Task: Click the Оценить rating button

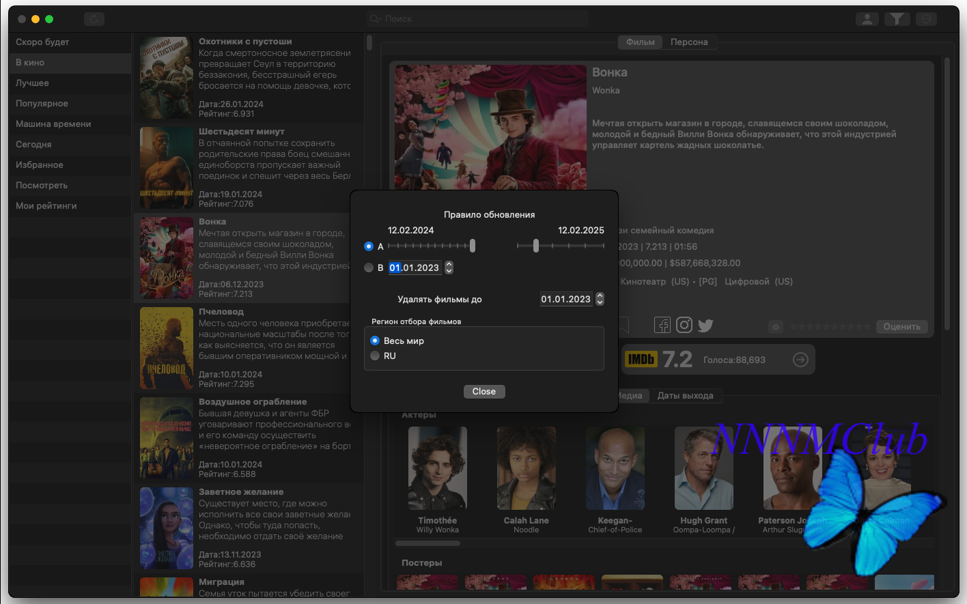Action: tap(902, 326)
